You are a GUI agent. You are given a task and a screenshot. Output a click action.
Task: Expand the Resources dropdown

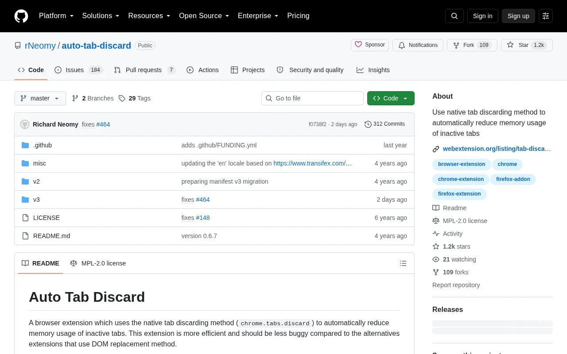(x=149, y=16)
